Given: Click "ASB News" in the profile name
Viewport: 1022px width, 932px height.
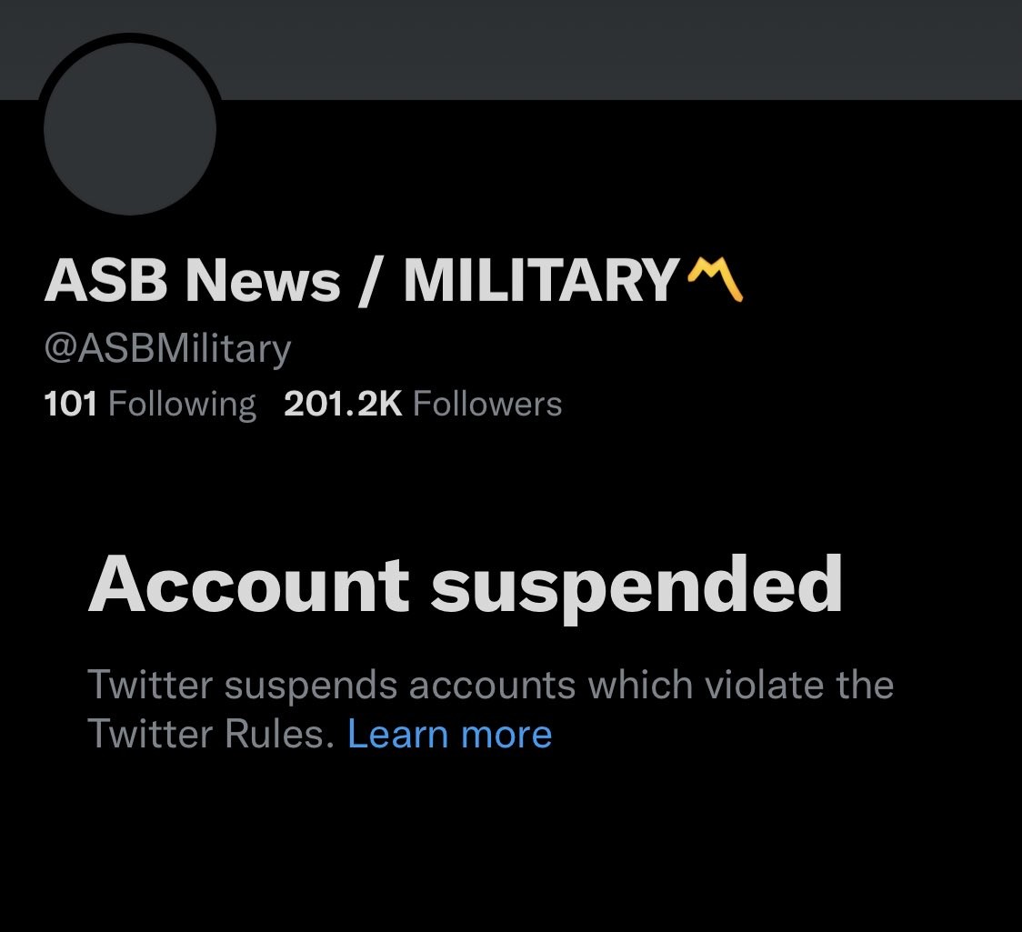Looking at the screenshot, I should 192,281.
